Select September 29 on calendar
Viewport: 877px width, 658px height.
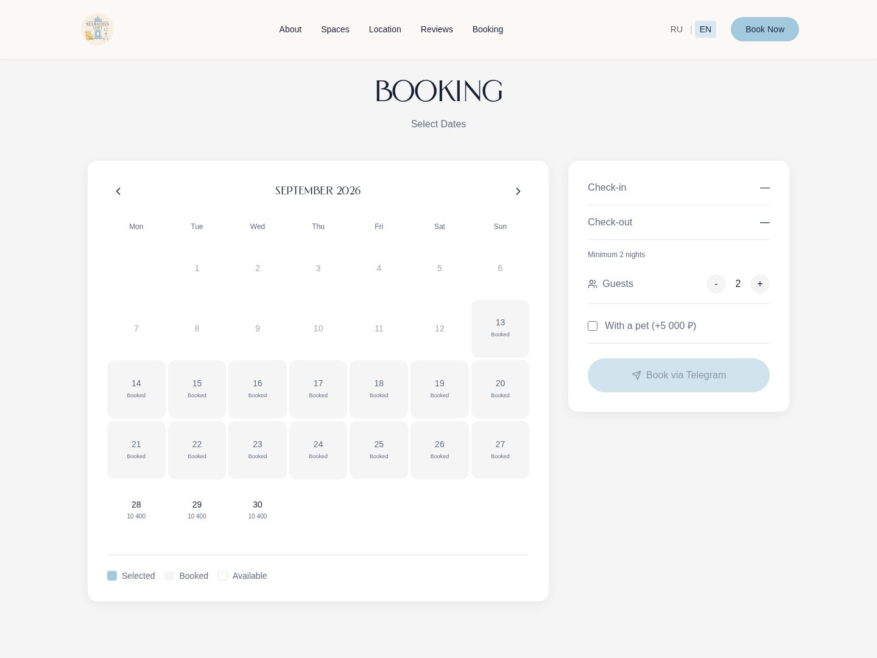pyautogui.click(x=197, y=511)
